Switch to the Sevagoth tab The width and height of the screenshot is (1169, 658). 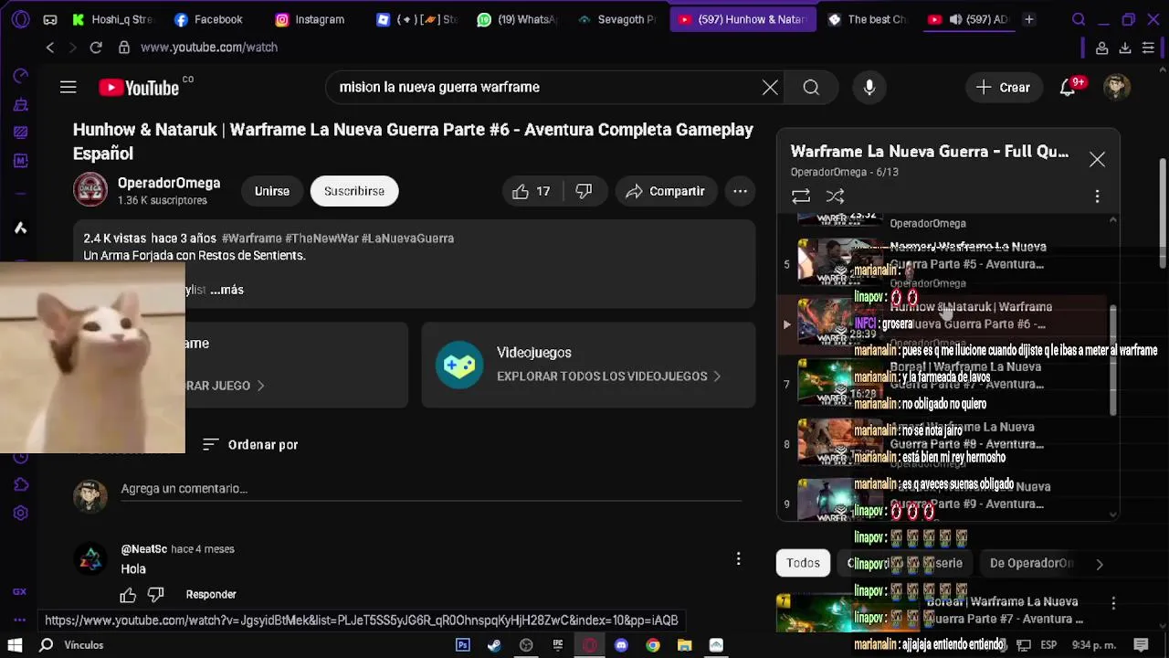[x=617, y=19]
